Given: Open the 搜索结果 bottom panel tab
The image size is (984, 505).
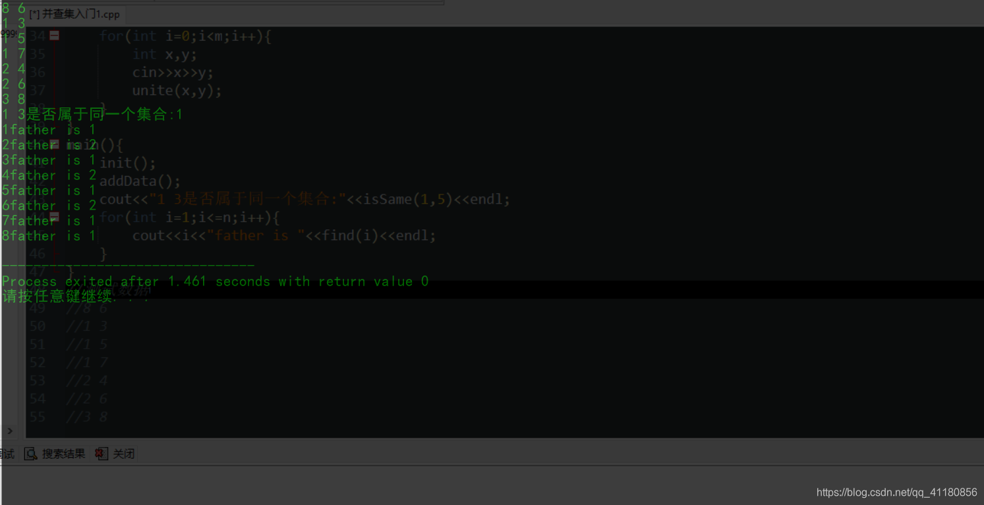Looking at the screenshot, I should click(55, 454).
